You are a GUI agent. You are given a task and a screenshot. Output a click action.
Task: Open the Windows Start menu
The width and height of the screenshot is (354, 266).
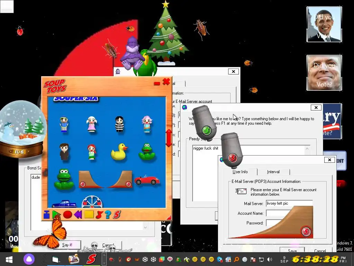tap(9, 259)
